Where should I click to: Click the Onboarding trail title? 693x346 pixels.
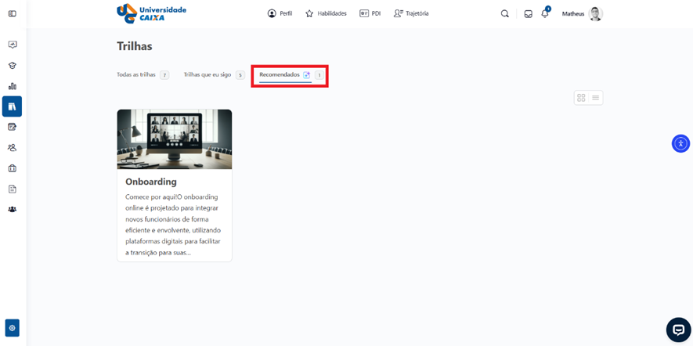tap(151, 182)
